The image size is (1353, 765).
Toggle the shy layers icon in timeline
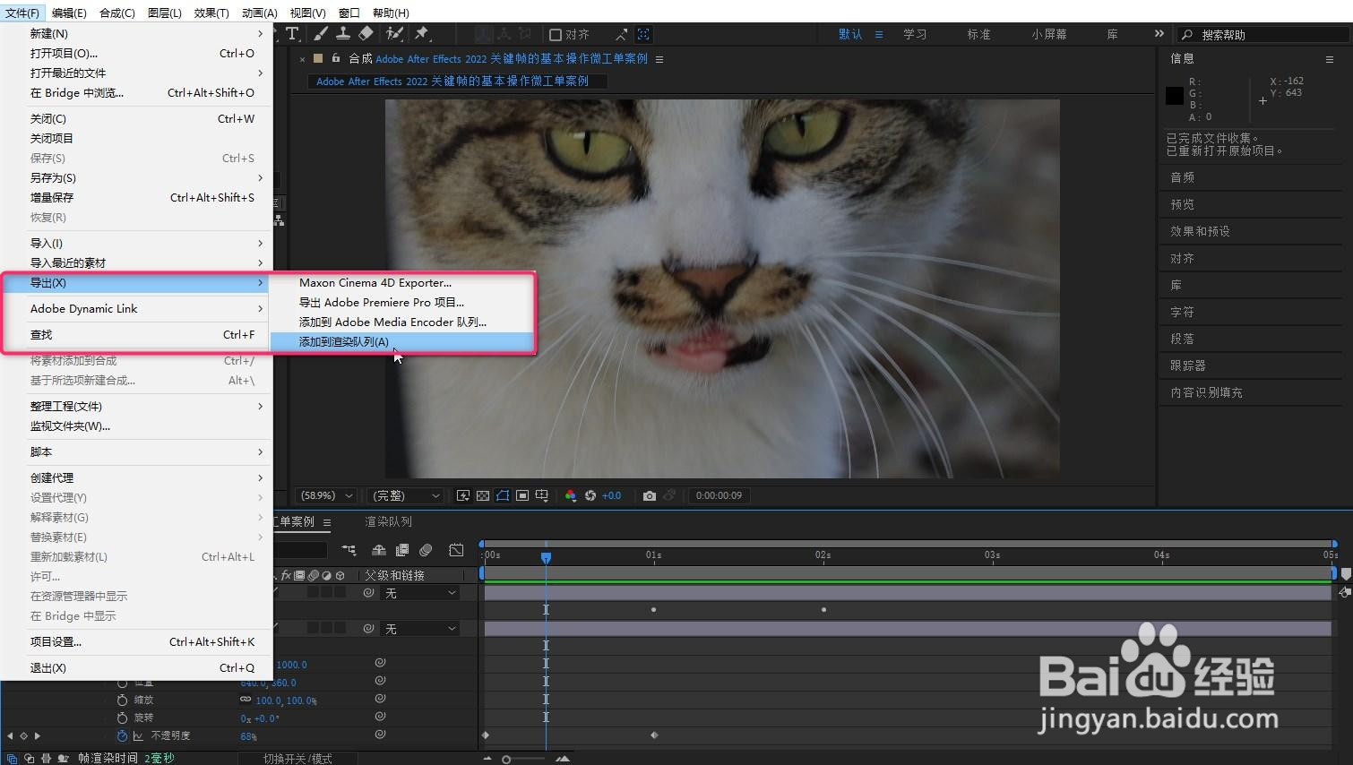(379, 550)
